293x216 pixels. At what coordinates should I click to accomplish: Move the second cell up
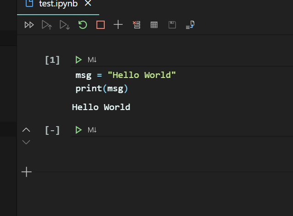26,130
